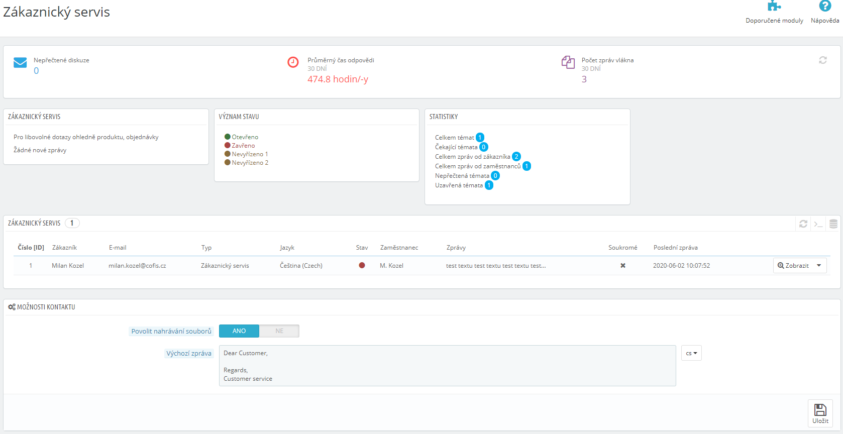Screen dimensions: 843x434
Task: Enable file uploads with ANO
Action: 239,331
